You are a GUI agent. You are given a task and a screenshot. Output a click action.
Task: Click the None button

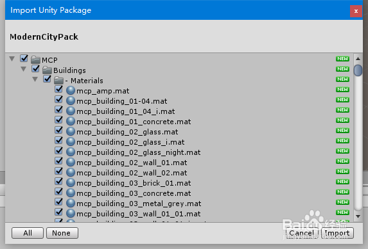point(62,233)
